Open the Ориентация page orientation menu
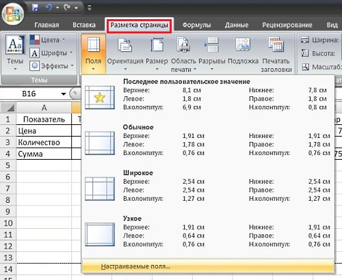The image size is (342, 280). [x=125, y=54]
